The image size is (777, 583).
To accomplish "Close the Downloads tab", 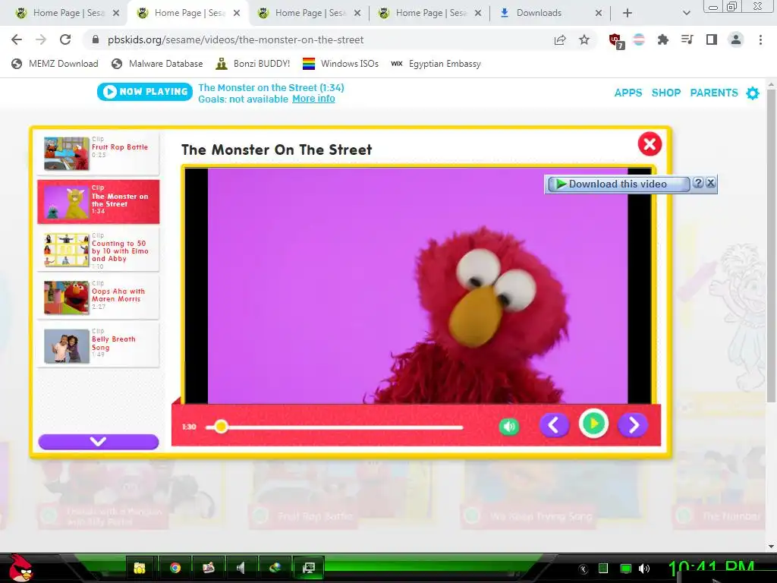I will 599,13.
